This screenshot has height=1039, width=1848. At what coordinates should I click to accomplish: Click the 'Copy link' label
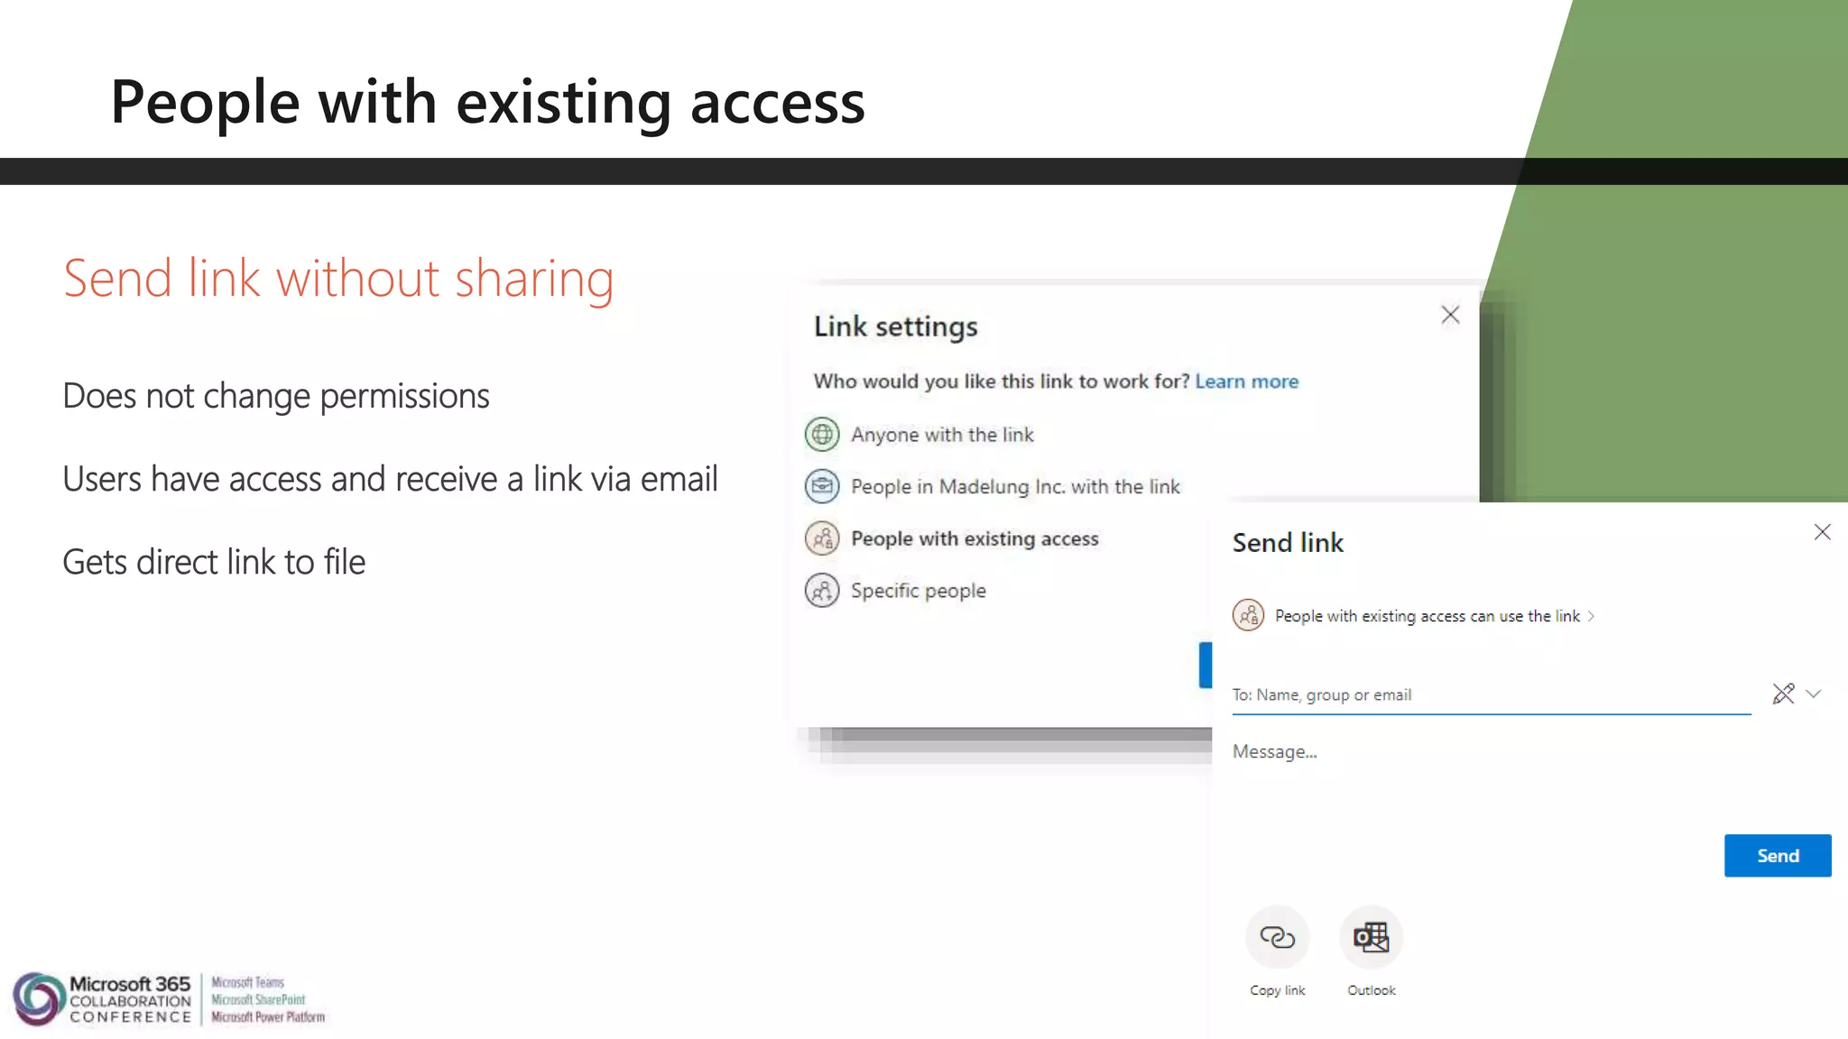pos(1277,990)
